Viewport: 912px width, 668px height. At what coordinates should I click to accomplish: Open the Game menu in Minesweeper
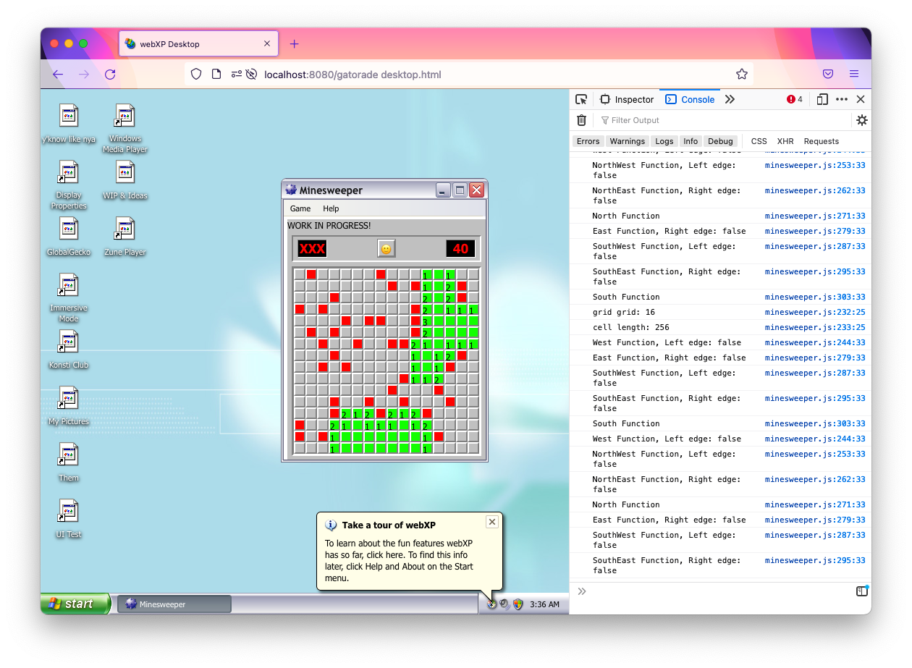pos(300,208)
